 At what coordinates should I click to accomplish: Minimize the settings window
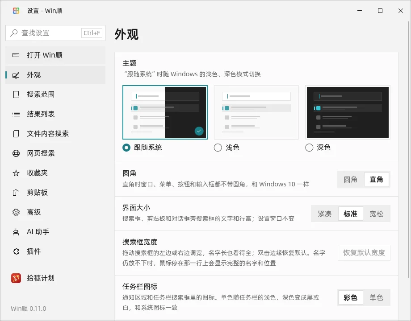point(360,11)
